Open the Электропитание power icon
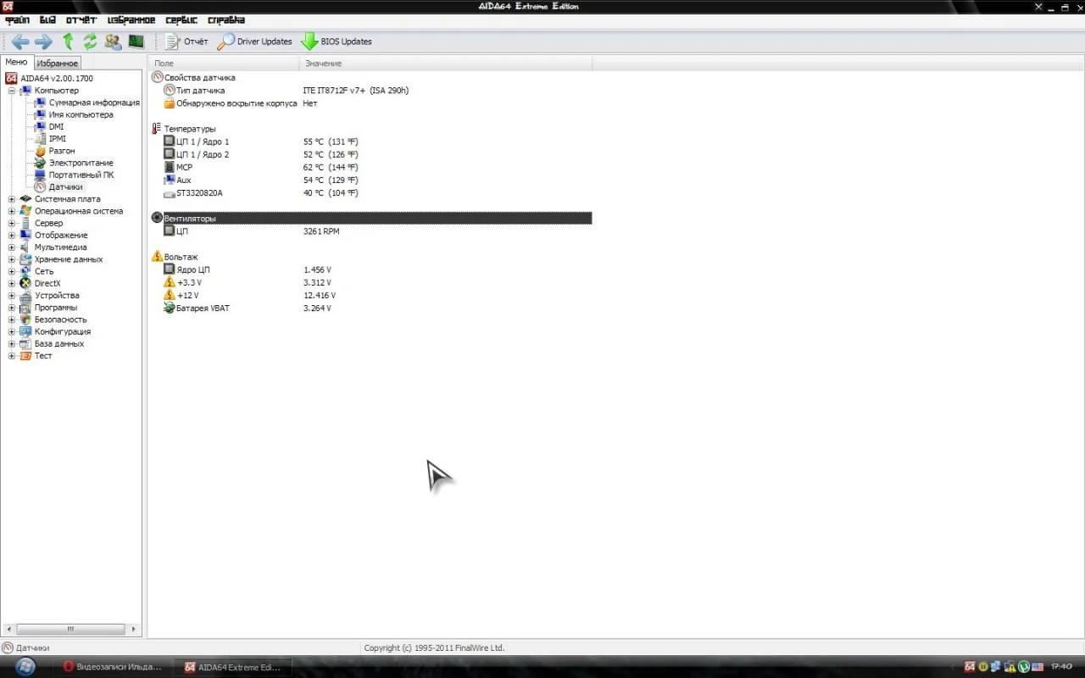 pos(40,163)
